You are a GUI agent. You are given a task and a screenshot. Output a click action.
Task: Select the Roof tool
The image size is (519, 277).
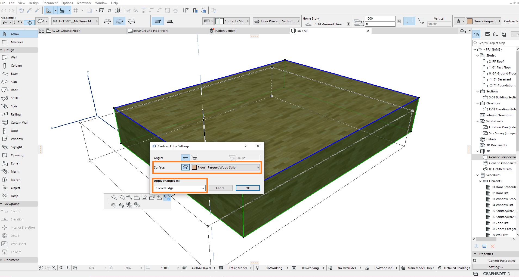tap(18, 90)
